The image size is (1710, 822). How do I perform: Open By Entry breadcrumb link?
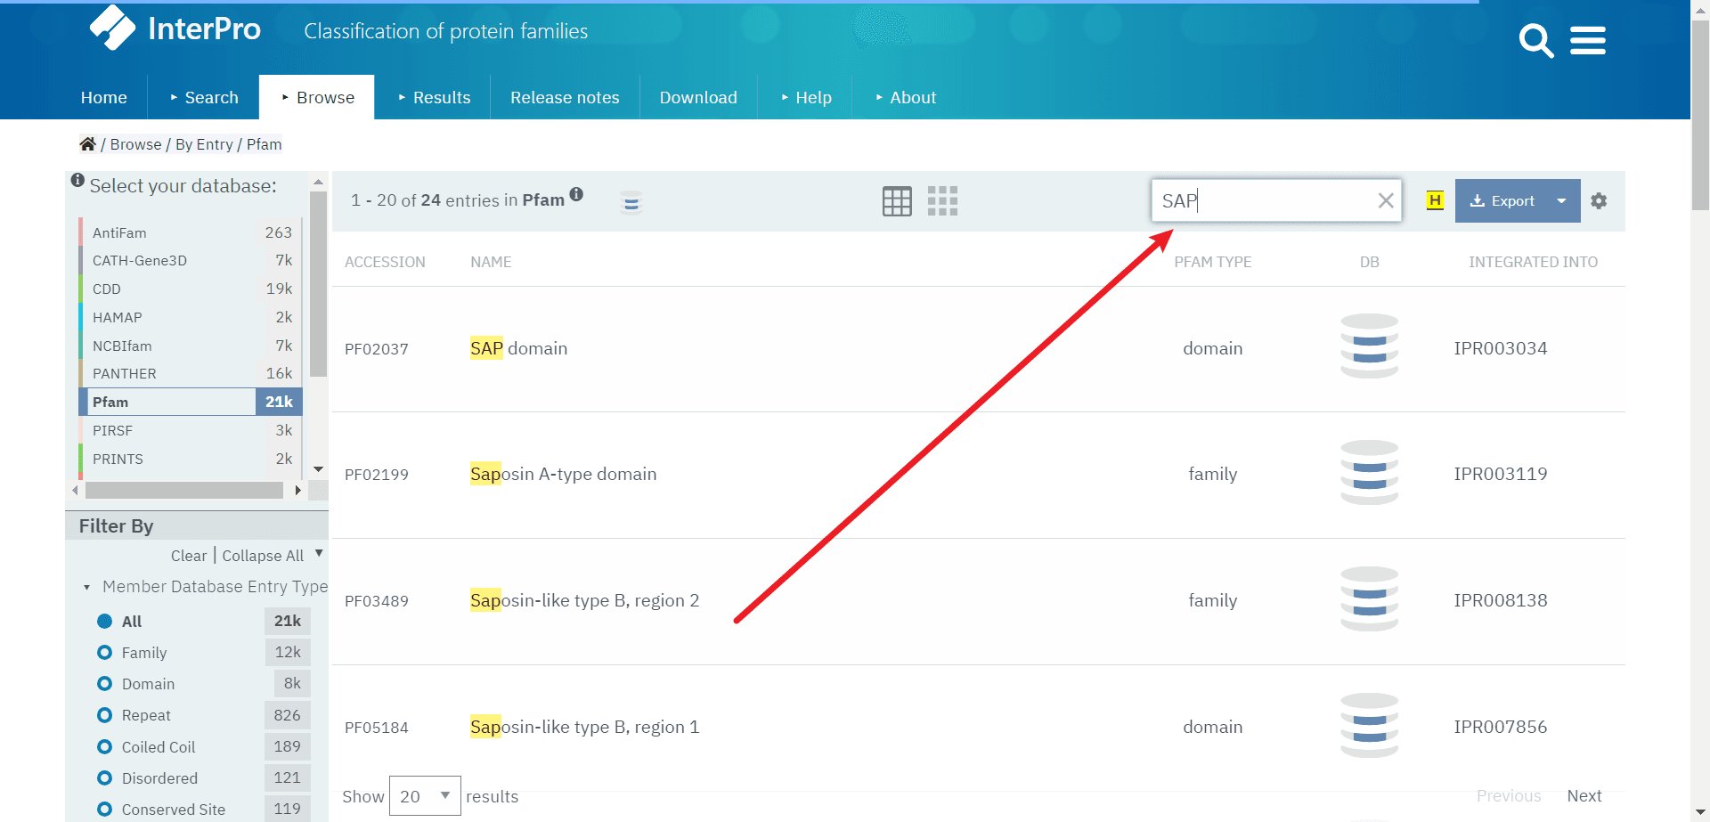[204, 144]
